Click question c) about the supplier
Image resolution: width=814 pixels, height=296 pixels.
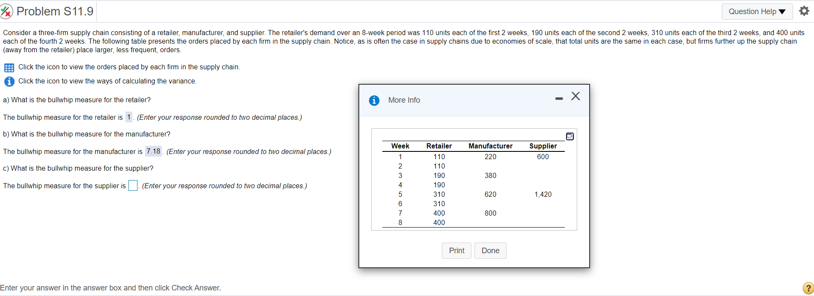point(78,168)
